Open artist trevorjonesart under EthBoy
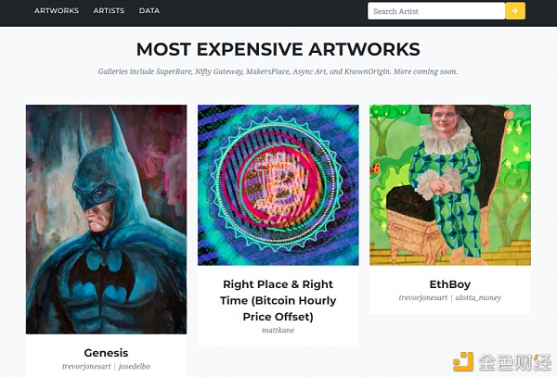This screenshot has height=377, width=557. (x=423, y=297)
